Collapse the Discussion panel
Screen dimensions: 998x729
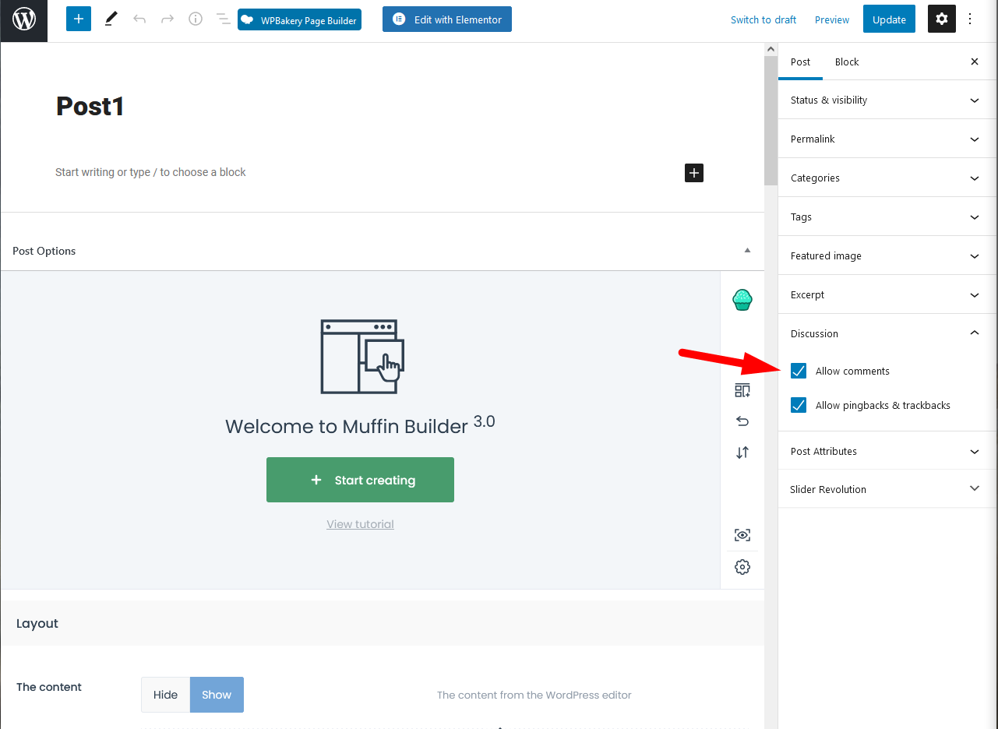(x=888, y=333)
